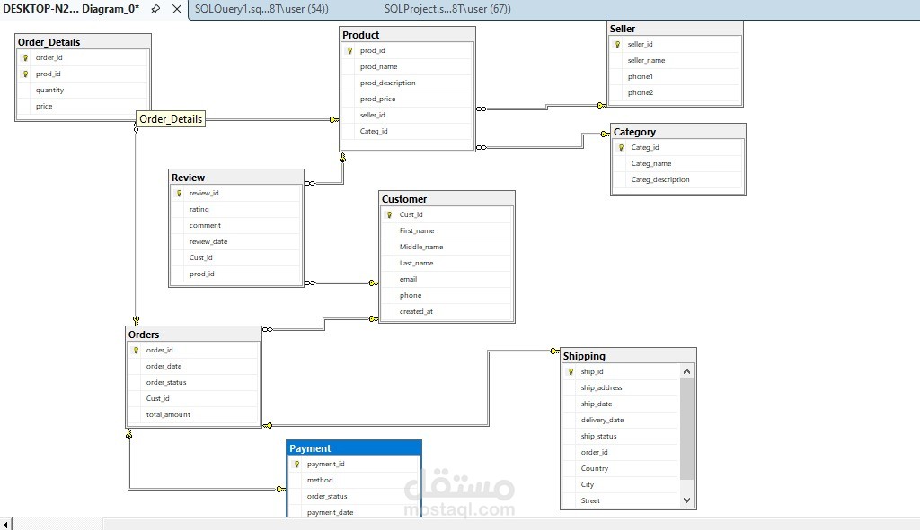Click the key icon beside prod_id in Order_Details
The width and height of the screenshot is (920, 530).
[x=25, y=74]
